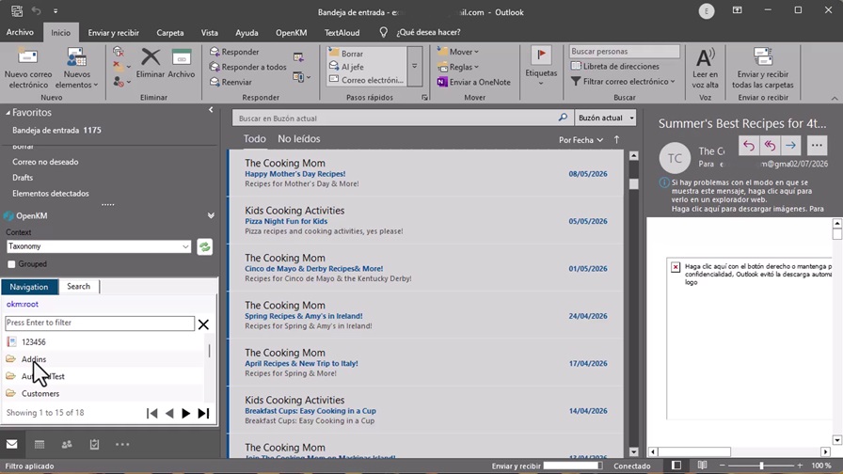Open the Mail view icon
The height and width of the screenshot is (474, 843).
coord(12,444)
